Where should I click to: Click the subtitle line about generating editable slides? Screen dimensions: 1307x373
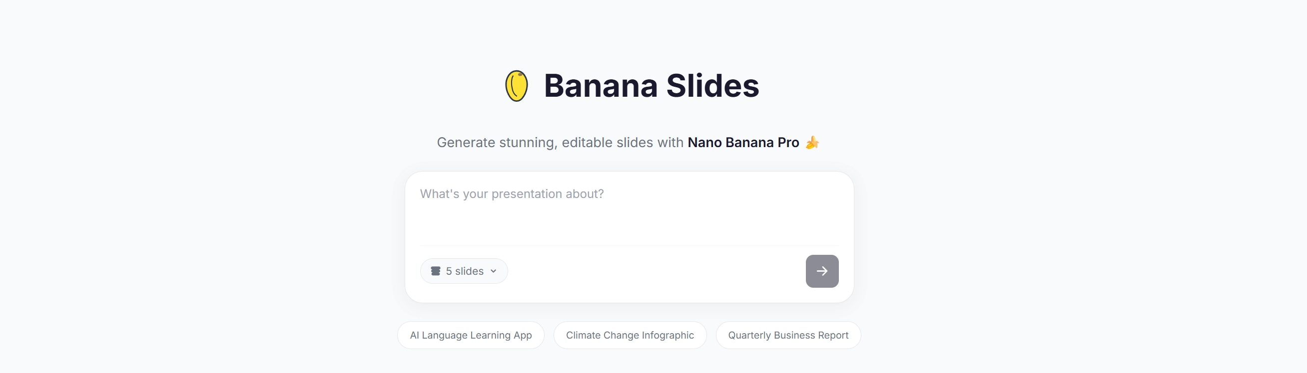pos(629,143)
